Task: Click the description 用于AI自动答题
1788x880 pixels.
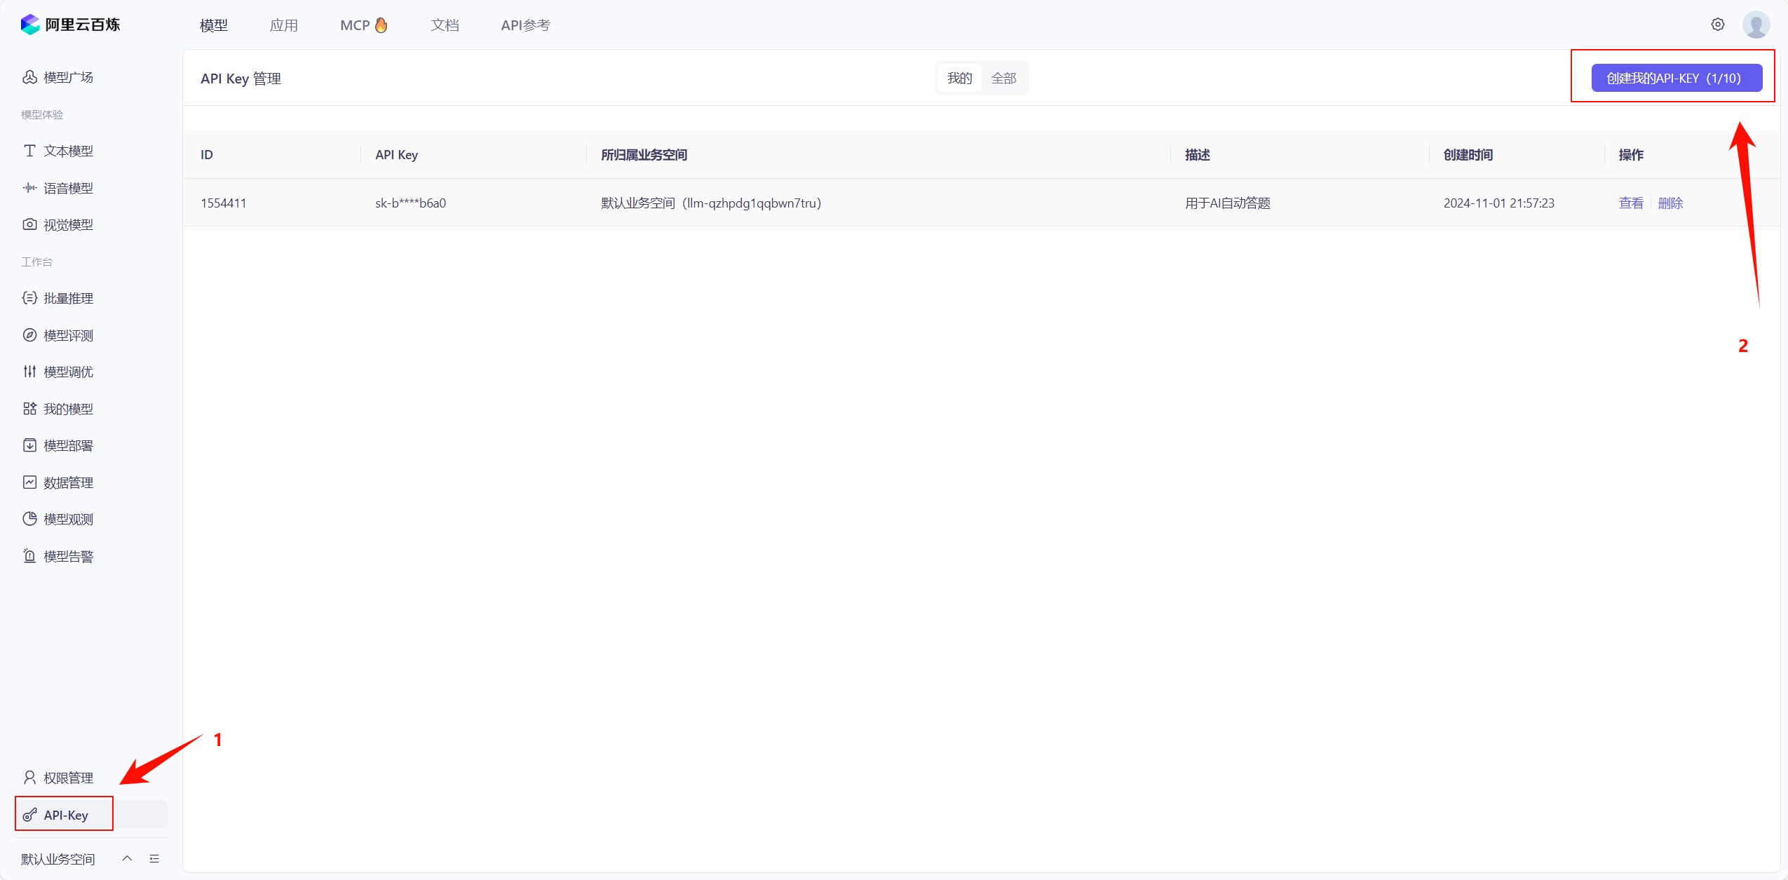Action: pyautogui.click(x=1228, y=203)
